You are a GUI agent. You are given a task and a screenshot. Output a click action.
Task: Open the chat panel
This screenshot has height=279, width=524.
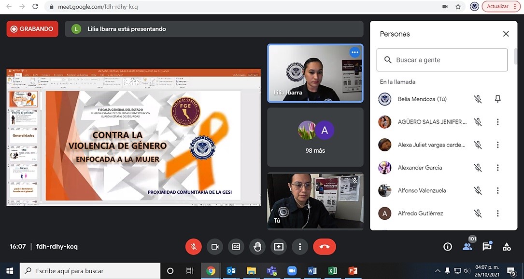click(487, 247)
